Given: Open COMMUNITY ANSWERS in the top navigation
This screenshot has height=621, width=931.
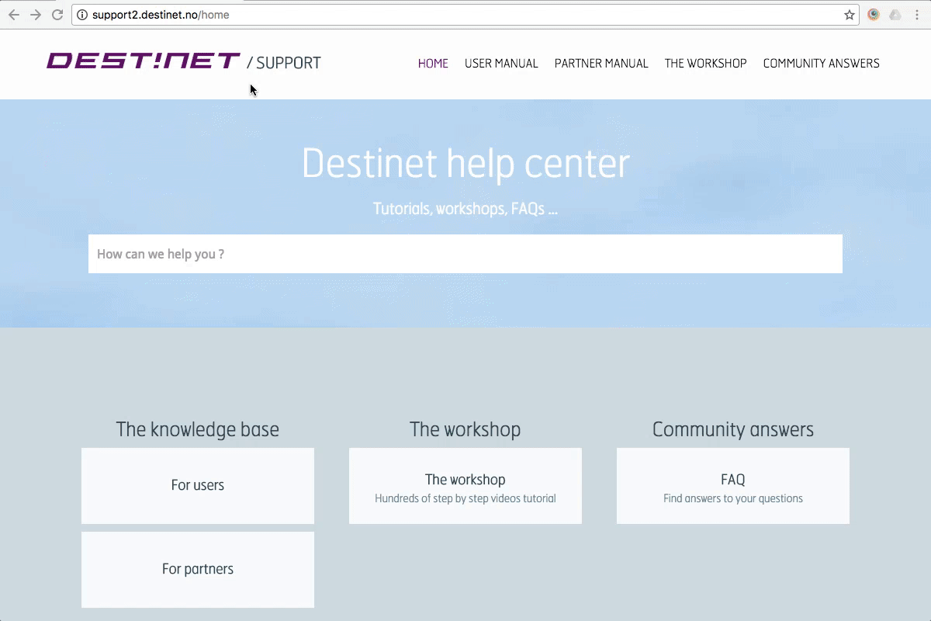Looking at the screenshot, I should 821,64.
